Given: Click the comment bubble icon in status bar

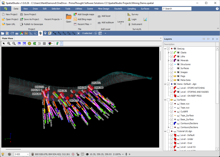Looking at the screenshot, I should point(82,154).
